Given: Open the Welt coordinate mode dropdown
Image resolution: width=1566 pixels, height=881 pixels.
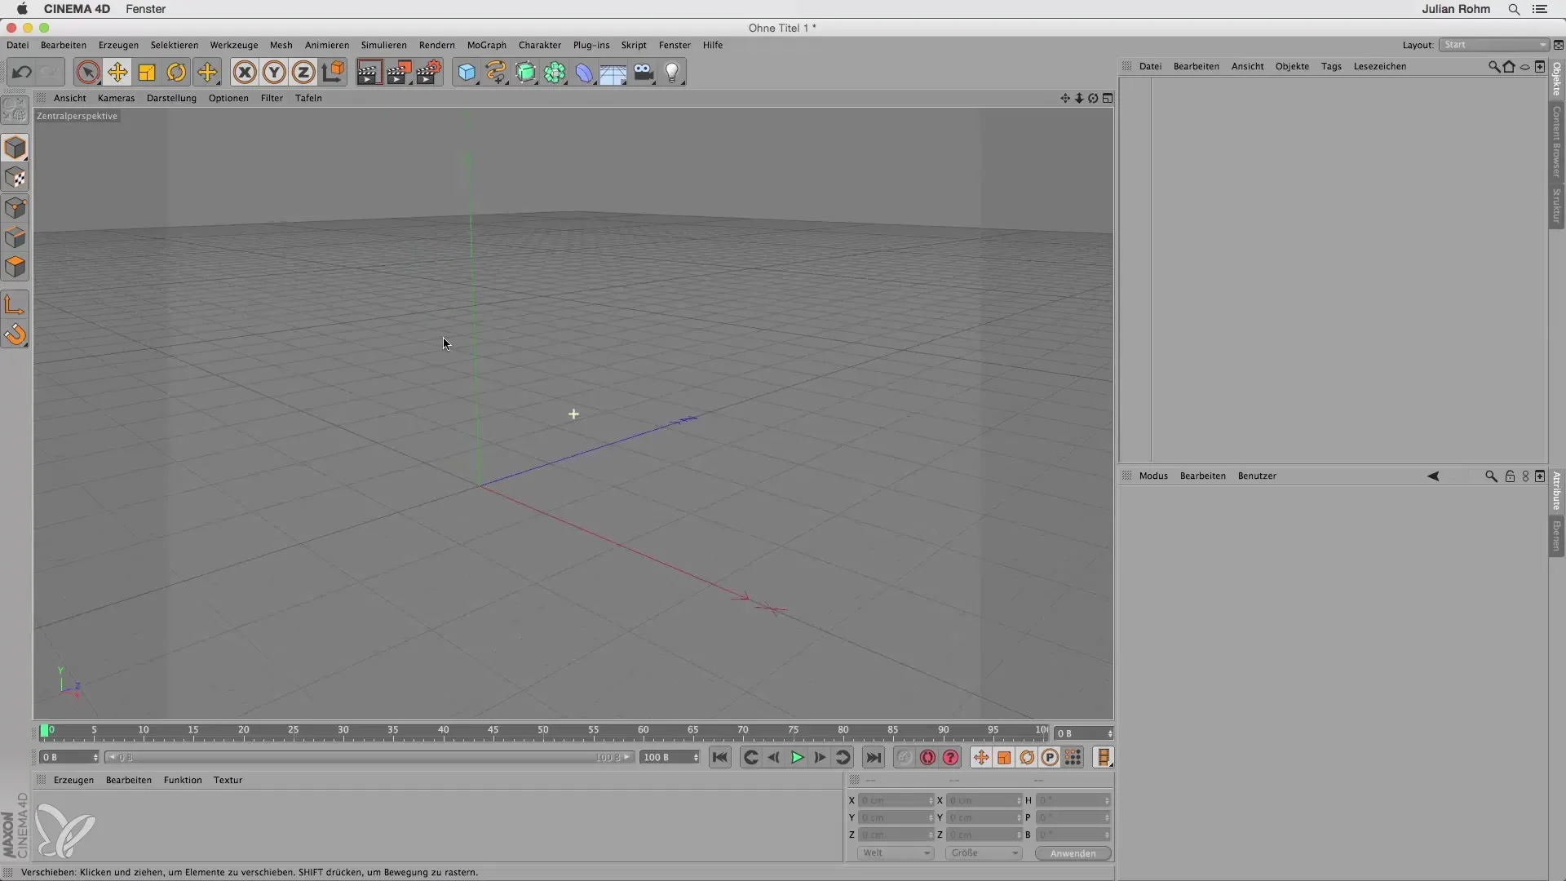Looking at the screenshot, I should tap(896, 853).
